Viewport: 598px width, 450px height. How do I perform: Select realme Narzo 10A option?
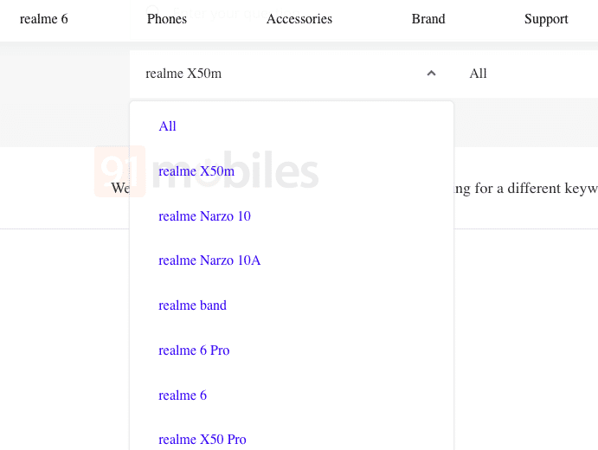pyautogui.click(x=209, y=260)
